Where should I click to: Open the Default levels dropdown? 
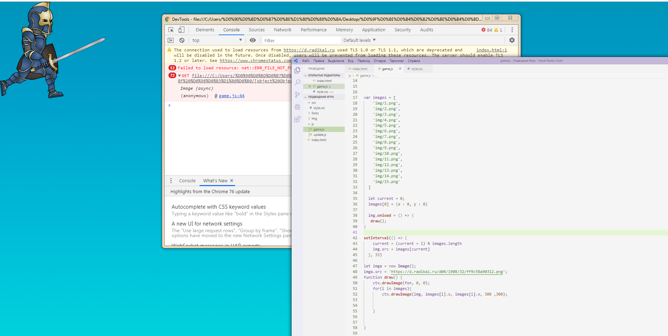[360, 40]
